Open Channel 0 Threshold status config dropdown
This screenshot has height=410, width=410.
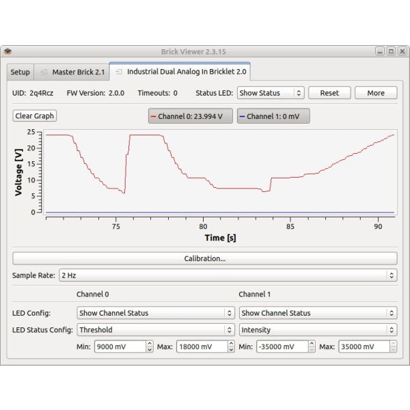pos(156,330)
